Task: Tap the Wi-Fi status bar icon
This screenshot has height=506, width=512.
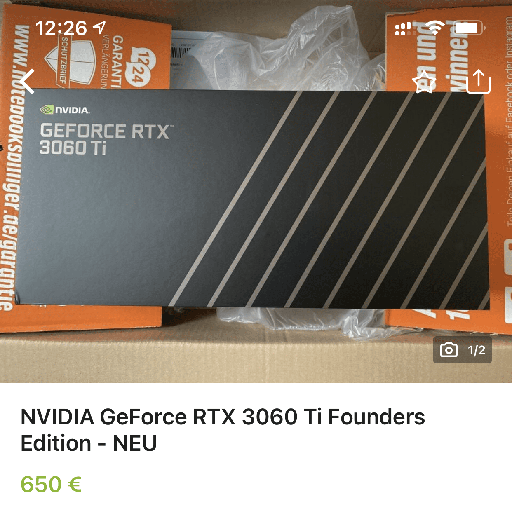Action: coord(435,28)
